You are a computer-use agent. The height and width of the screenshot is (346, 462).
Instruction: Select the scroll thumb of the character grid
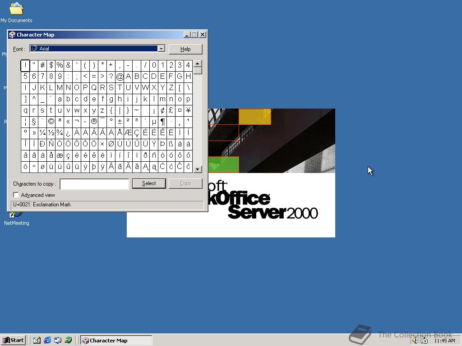pos(198,71)
